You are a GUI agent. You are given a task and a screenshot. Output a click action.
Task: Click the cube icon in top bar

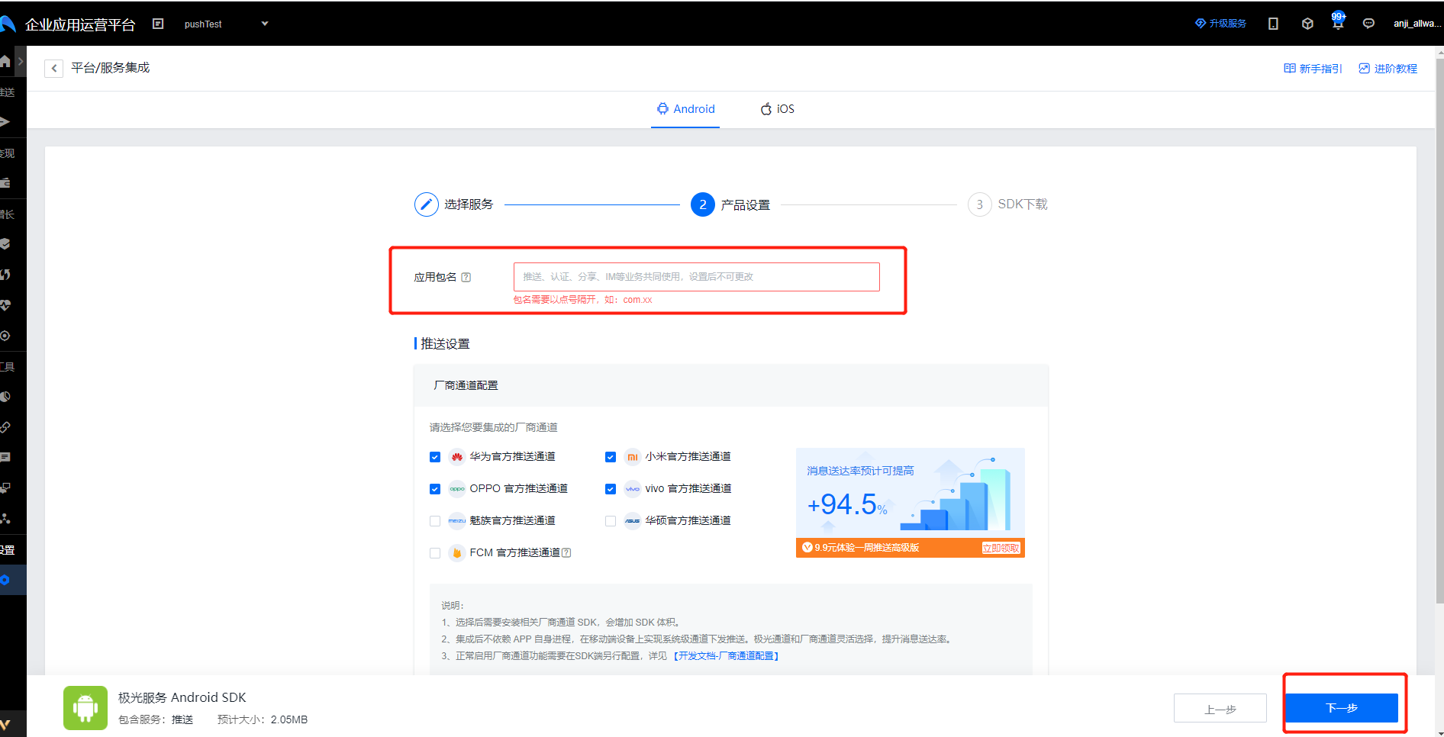(1307, 24)
